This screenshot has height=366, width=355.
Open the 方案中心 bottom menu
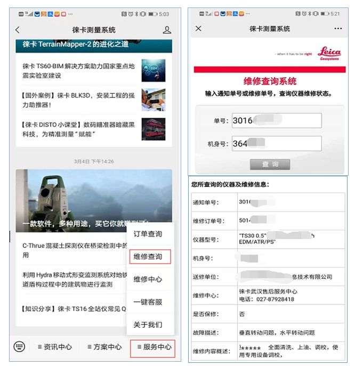pyautogui.click(x=104, y=347)
